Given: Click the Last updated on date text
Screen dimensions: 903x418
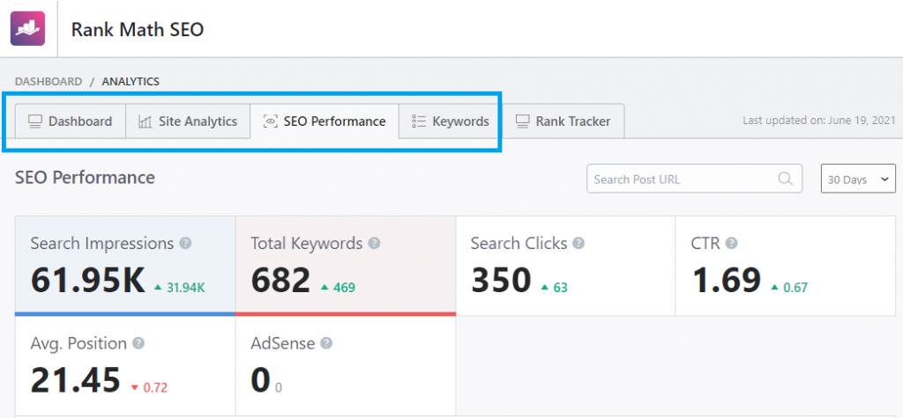Looking at the screenshot, I should click(x=819, y=121).
